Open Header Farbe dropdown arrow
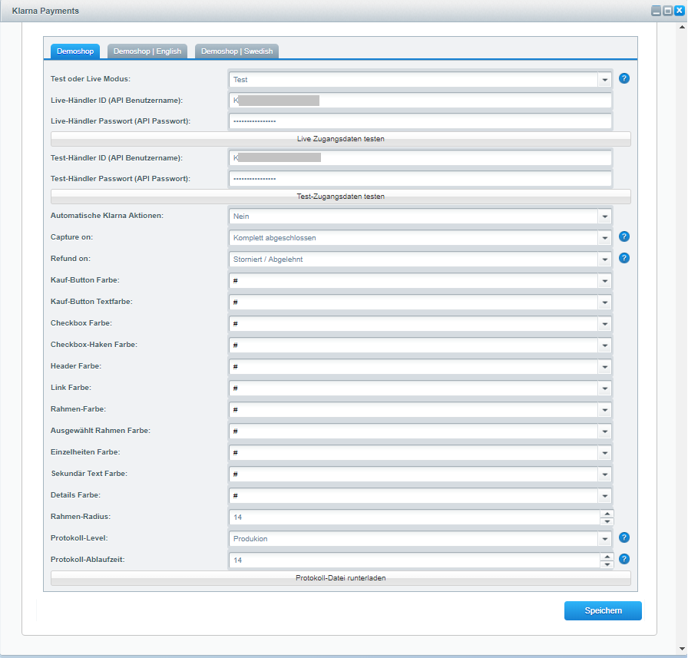 coord(604,367)
